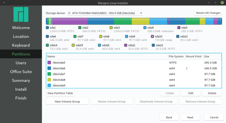Click the sda10 swap legend square

coord(152,37)
